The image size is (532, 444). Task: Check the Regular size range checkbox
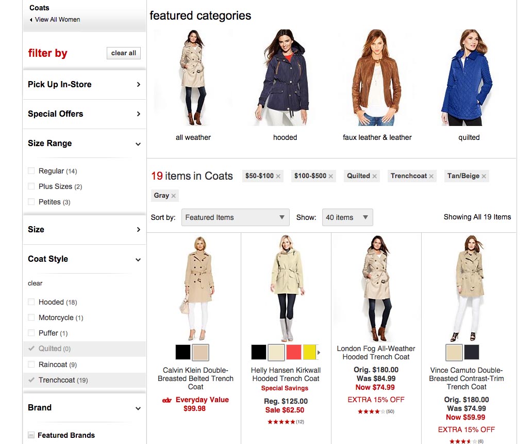click(x=31, y=171)
